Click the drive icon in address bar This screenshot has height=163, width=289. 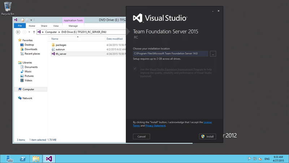(x=39, y=32)
